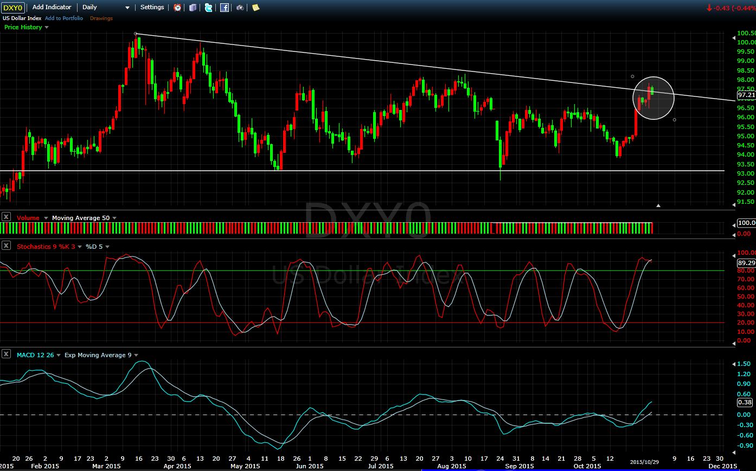Viewport: 756px width, 471px height.
Task: Close the Volume indicator panel
Action: (6, 217)
